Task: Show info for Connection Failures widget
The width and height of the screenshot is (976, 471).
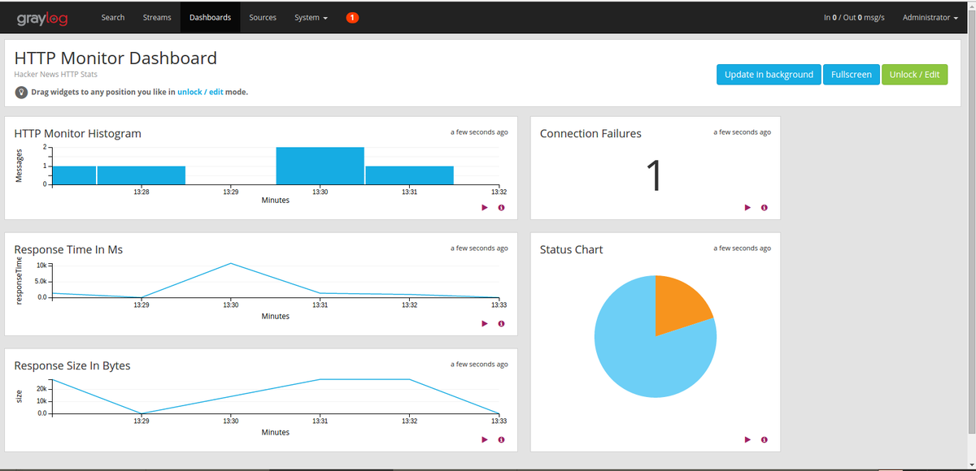Action: click(x=764, y=208)
